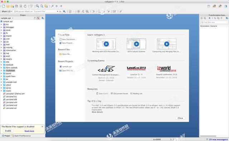Click the Configure Transformation Scenarios wrench icon
Screen dimensions: 229x141
coord(83,11)
